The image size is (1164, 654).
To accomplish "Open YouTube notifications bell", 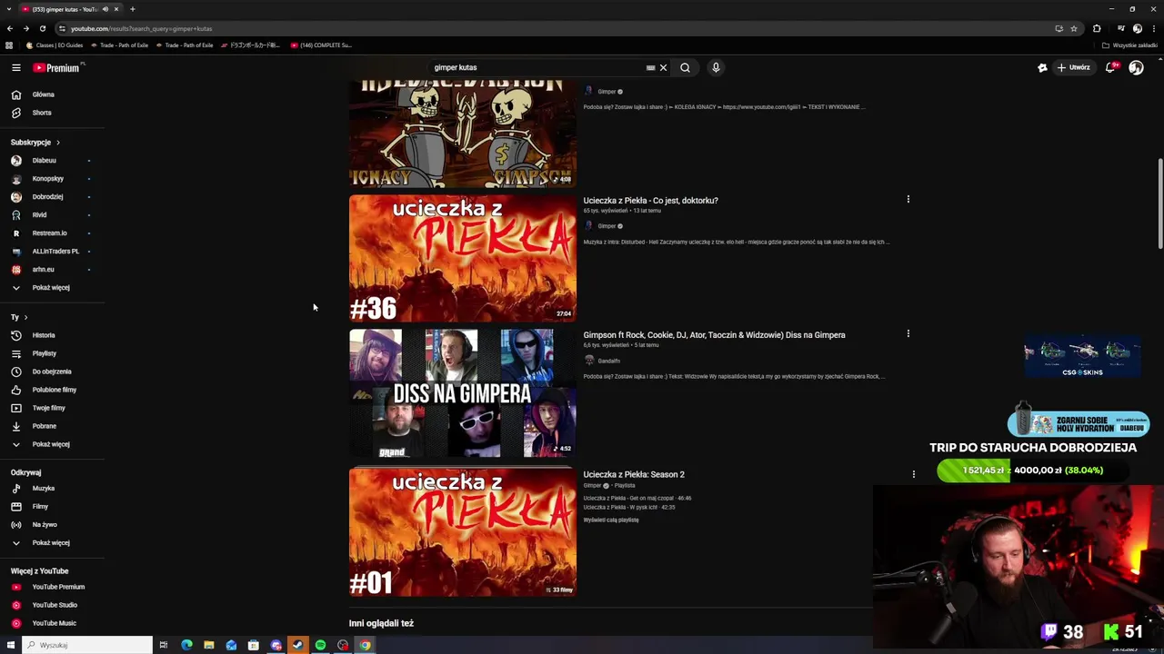I will click(x=1111, y=67).
